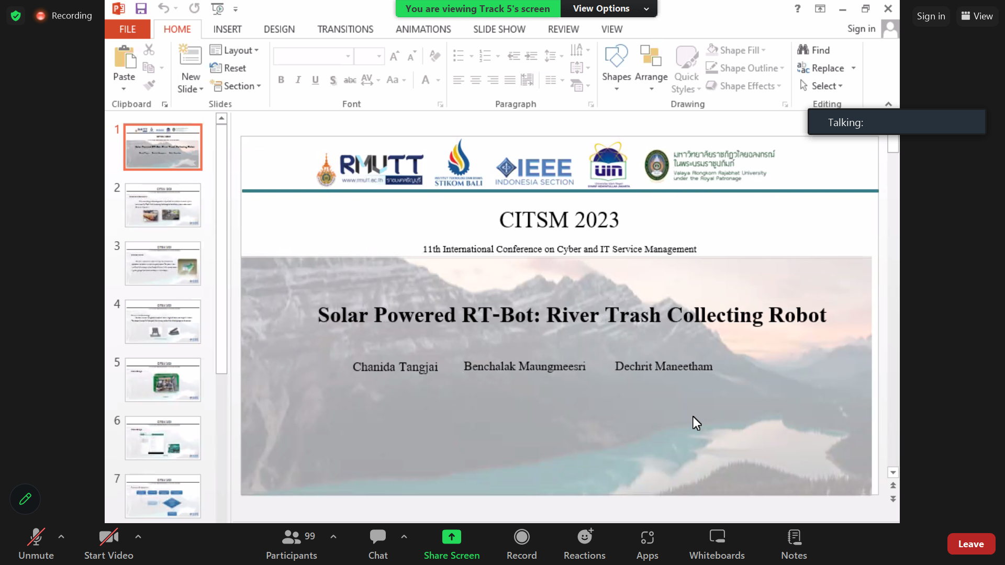This screenshot has height=565, width=1005.
Task: Open the Participants list icon
Action: 291,537
